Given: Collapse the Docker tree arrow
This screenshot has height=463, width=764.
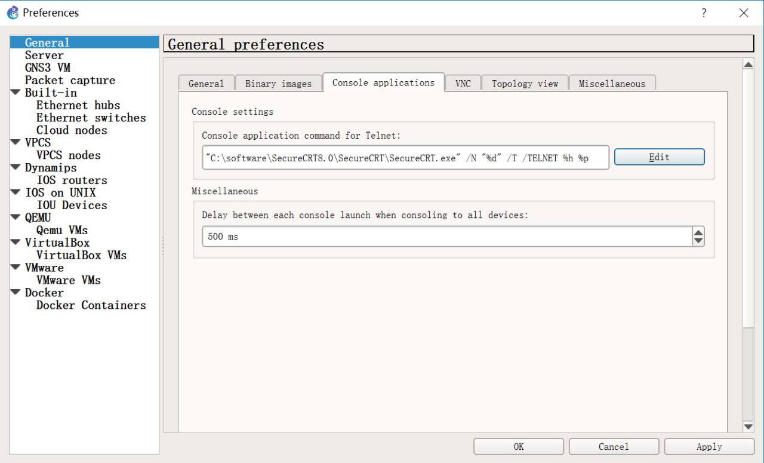Looking at the screenshot, I should tap(16, 293).
